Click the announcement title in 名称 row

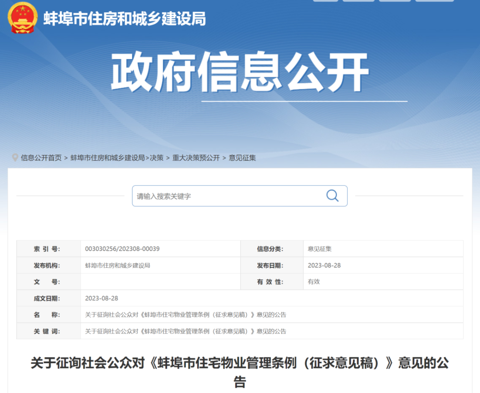click(185, 315)
